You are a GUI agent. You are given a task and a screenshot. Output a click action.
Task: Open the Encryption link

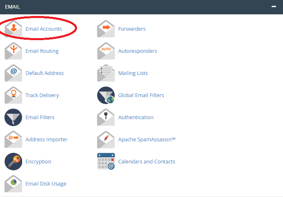click(x=38, y=162)
